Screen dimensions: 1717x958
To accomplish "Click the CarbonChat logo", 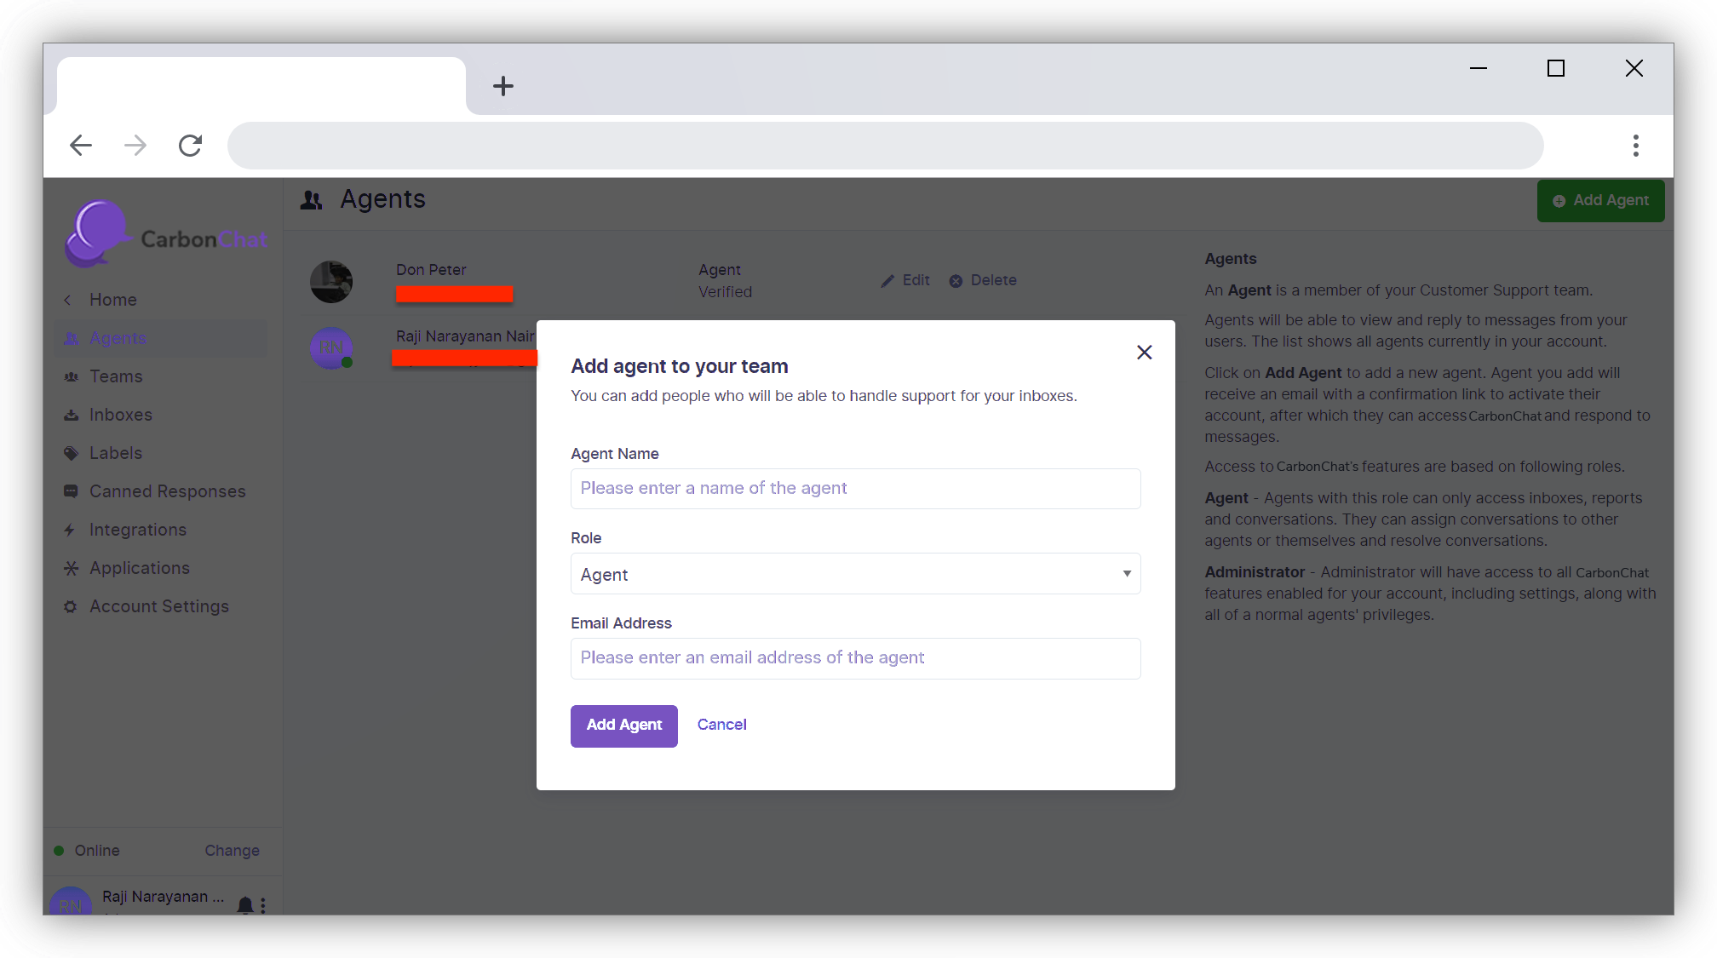I will tap(166, 234).
